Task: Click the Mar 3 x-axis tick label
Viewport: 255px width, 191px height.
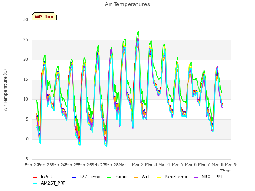Action: tap(151, 164)
